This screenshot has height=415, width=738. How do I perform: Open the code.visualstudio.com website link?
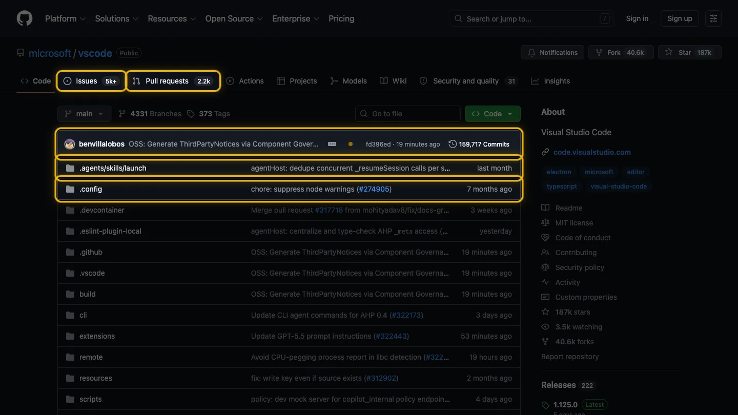click(592, 152)
